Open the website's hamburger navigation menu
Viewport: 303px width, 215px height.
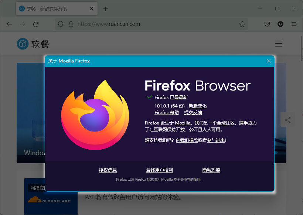tap(278, 44)
